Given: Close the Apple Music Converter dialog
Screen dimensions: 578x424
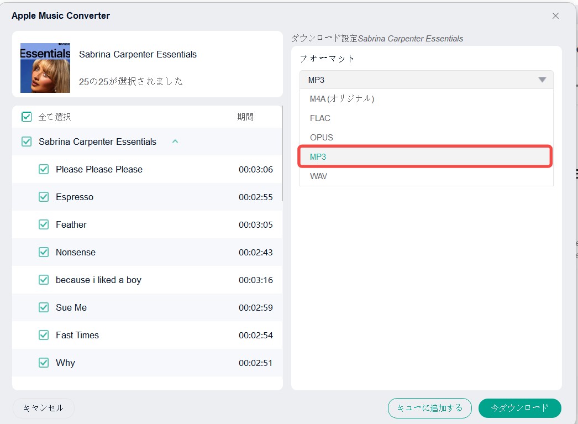Looking at the screenshot, I should click(555, 16).
